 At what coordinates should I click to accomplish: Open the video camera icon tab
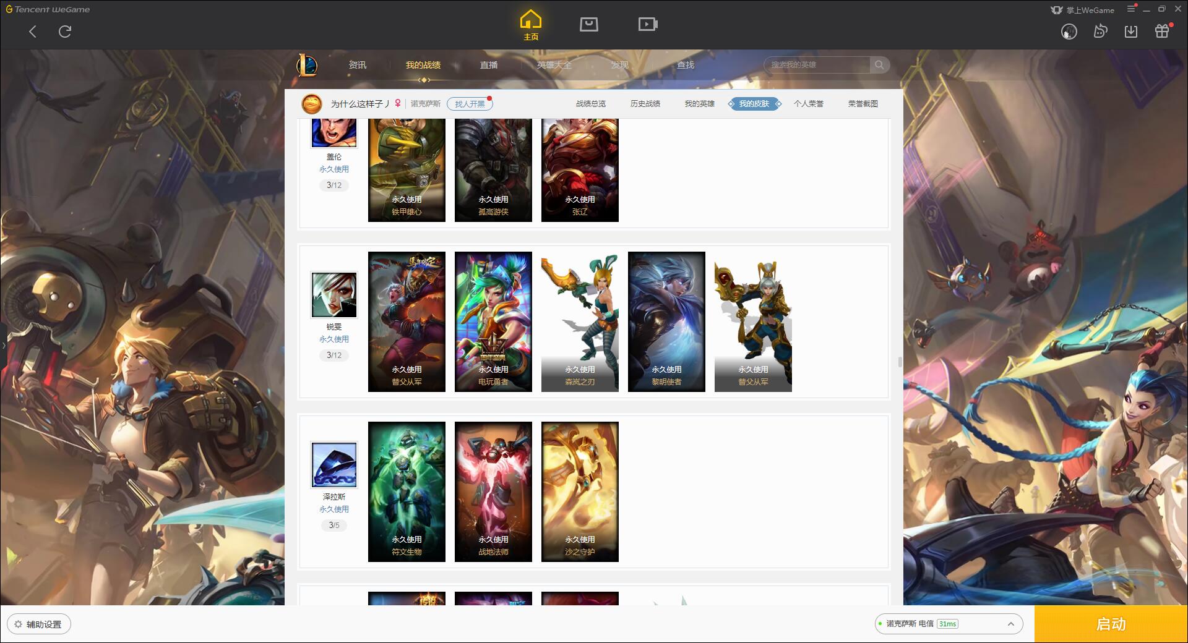[x=647, y=24]
